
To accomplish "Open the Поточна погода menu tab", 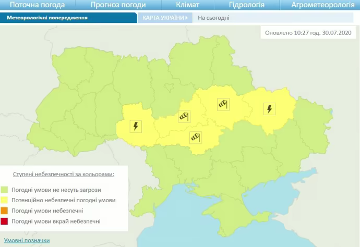I will pos(37,5).
